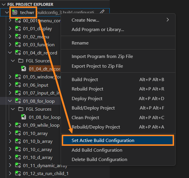Click the 01_04_dt_record source file icon
Viewport: 189px width, 178px height.
(x=24, y=69)
